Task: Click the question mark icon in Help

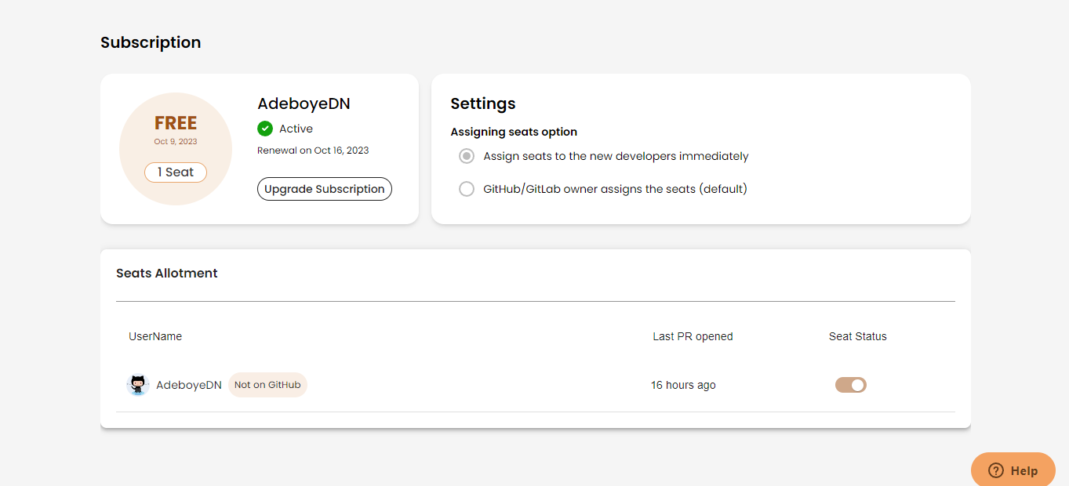Action: click(995, 470)
